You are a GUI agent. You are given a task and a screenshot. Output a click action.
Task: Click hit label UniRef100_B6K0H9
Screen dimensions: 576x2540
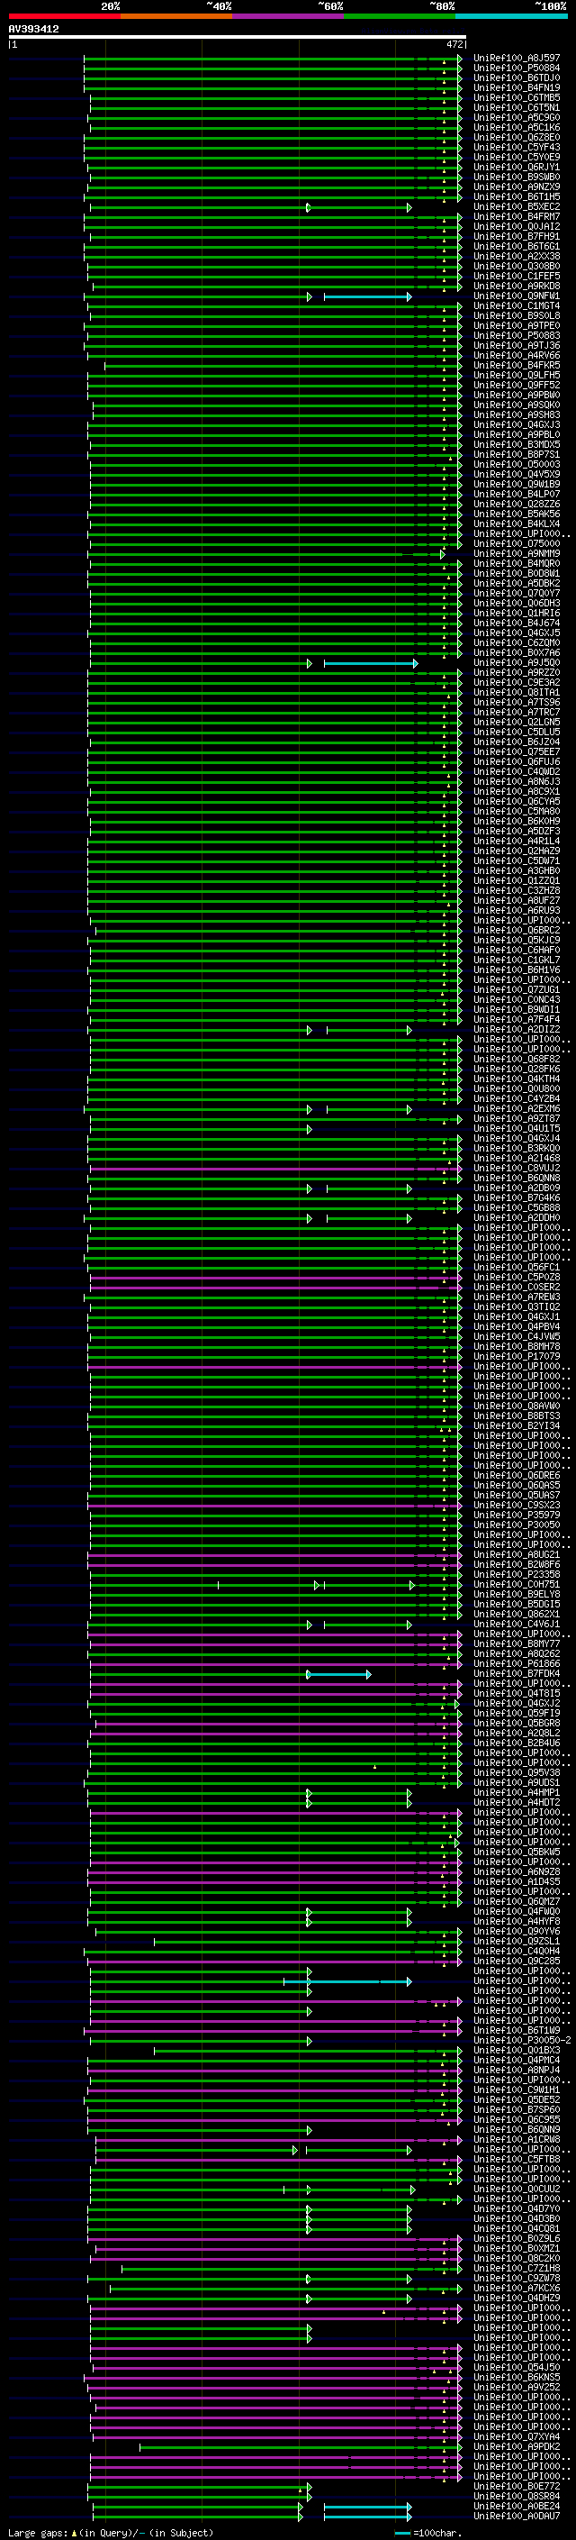[x=516, y=822]
